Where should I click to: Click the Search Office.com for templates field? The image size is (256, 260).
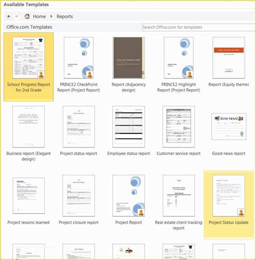199,27
